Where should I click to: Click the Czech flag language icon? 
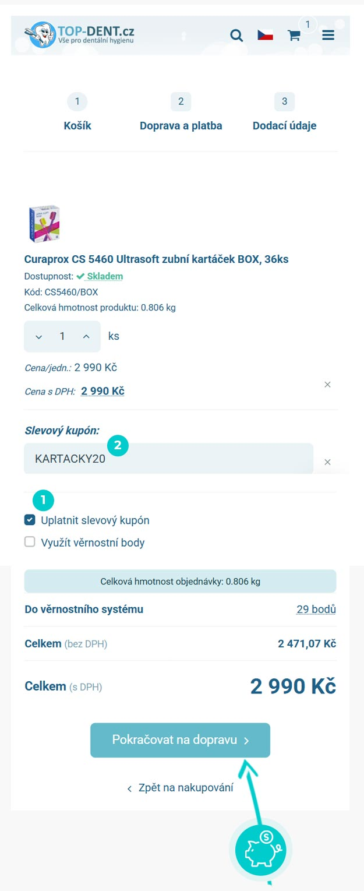[266, 36]
